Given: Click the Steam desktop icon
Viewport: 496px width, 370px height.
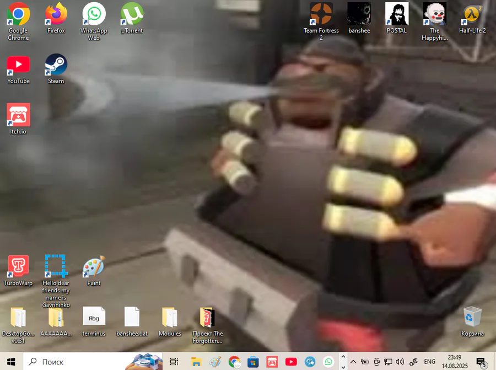Looking at the screenshot, I should [x=56, y=69].
